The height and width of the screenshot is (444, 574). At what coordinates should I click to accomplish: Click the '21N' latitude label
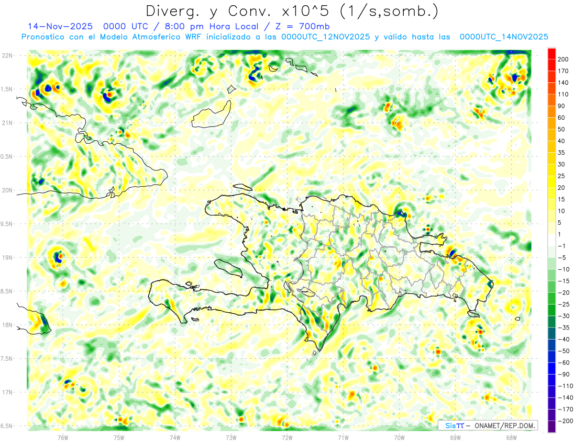(x=8, y=123)
